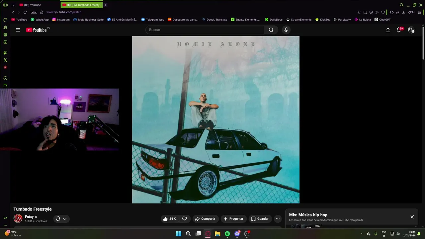Click the YouTube upload arrow icon
The height and width of the screenshot is (239, 425).
click(388, 30)
